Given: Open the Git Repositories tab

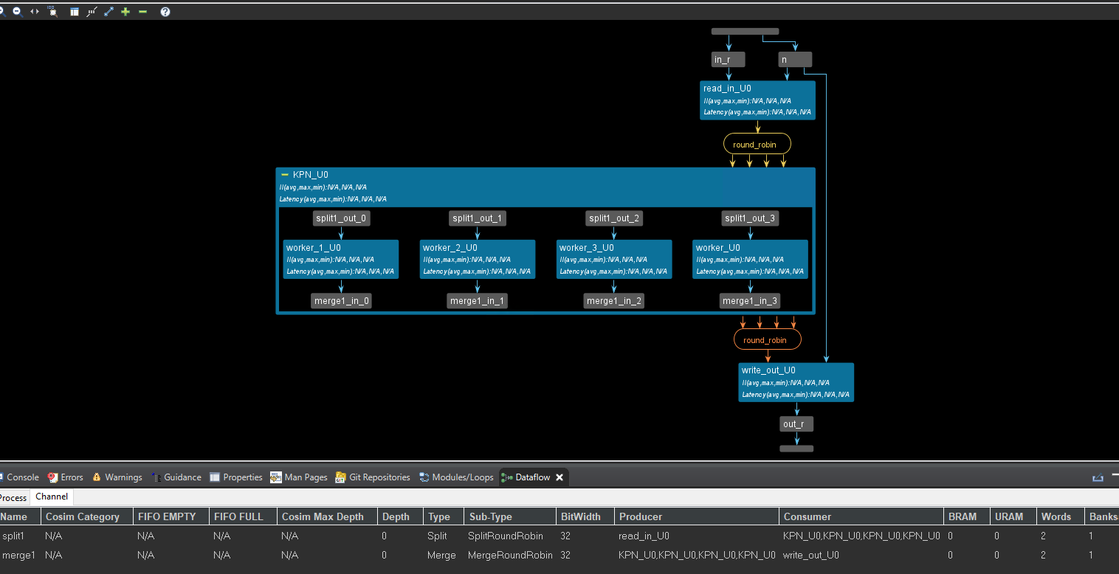Looking at the screenshot, I should 373,477.
